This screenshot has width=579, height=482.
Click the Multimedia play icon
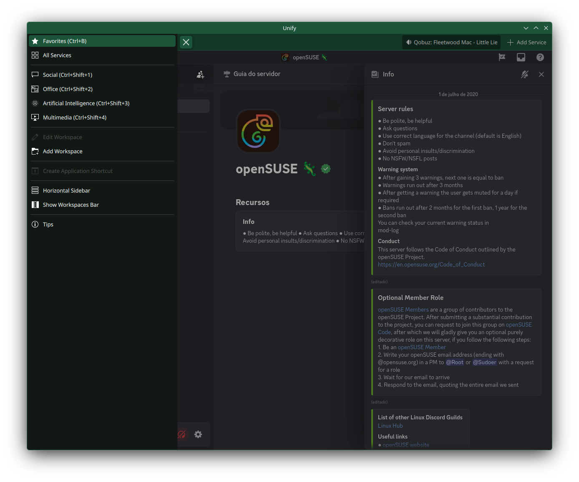pyautogui.click(x=35, y=117)
